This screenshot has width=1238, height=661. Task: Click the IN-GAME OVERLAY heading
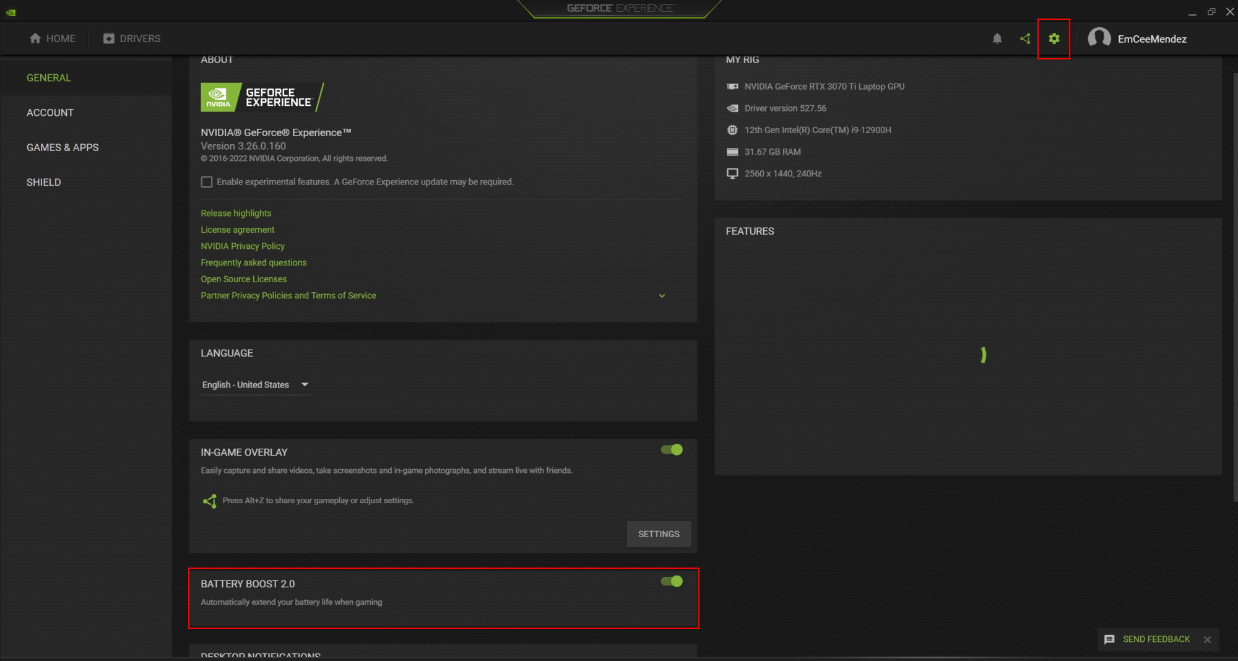coord(244,452)
